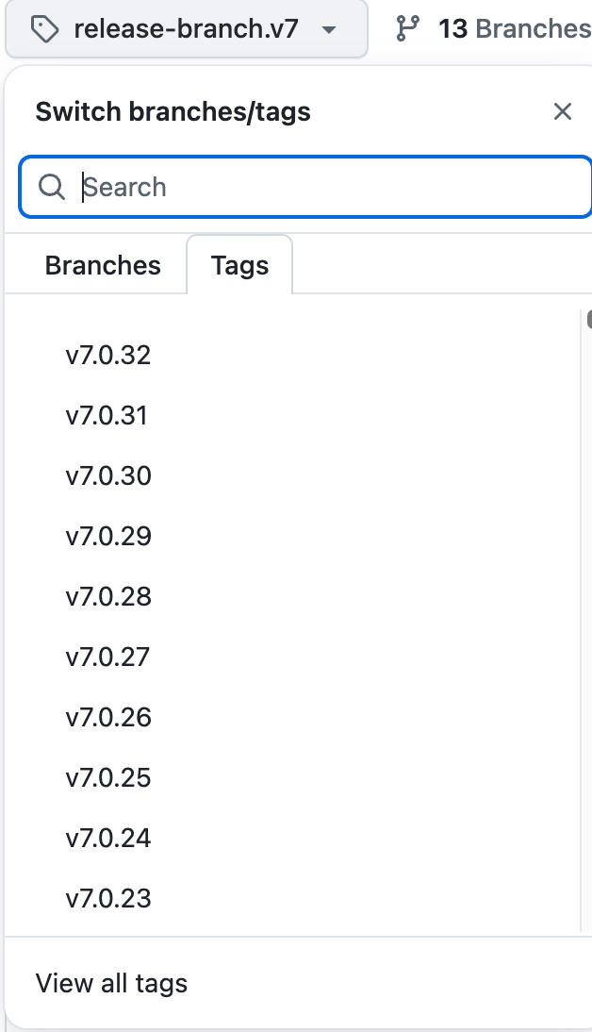Switch to tag v7.0.24
The height and width of the screenshot is (1032, 592).
pyautogui.click(x=108, y=839)
